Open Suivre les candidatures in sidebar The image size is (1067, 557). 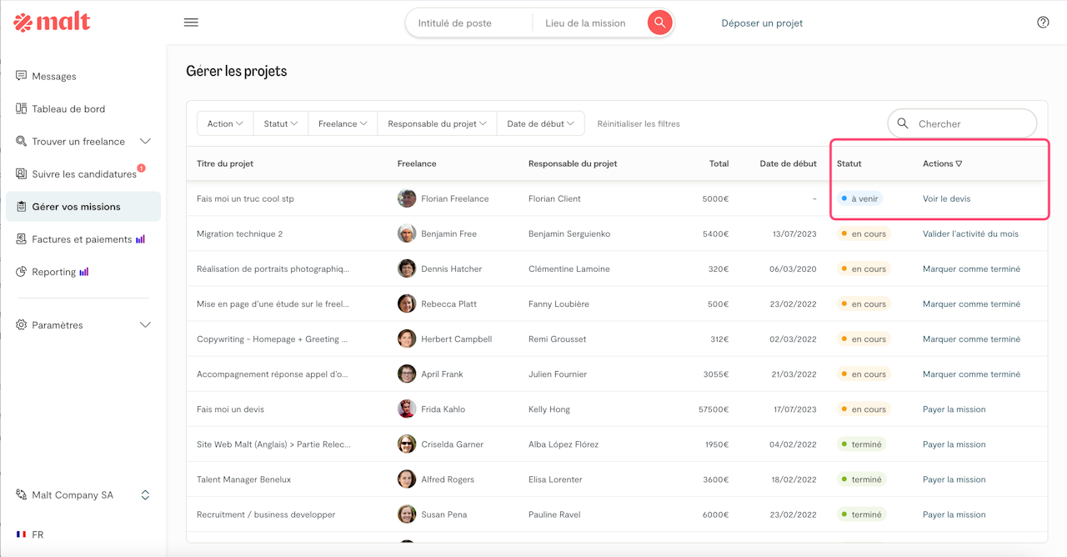pyautogui.click(x=83, y=174)
